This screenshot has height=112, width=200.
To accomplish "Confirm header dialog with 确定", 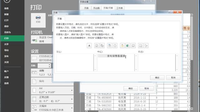I will tap(157, 77).
